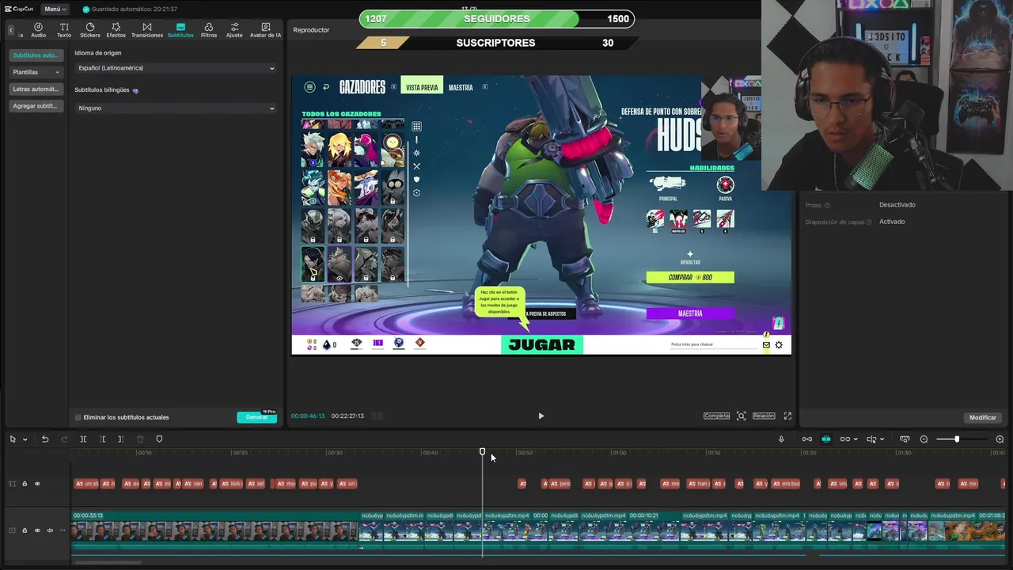Viewport: 1013px width, 570px height.
Task: Select the pointer selection tool
Action: 13,439
